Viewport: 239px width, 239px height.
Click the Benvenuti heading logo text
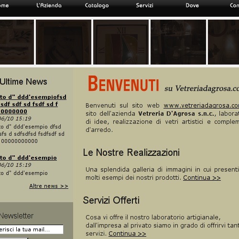click(123, 84)
